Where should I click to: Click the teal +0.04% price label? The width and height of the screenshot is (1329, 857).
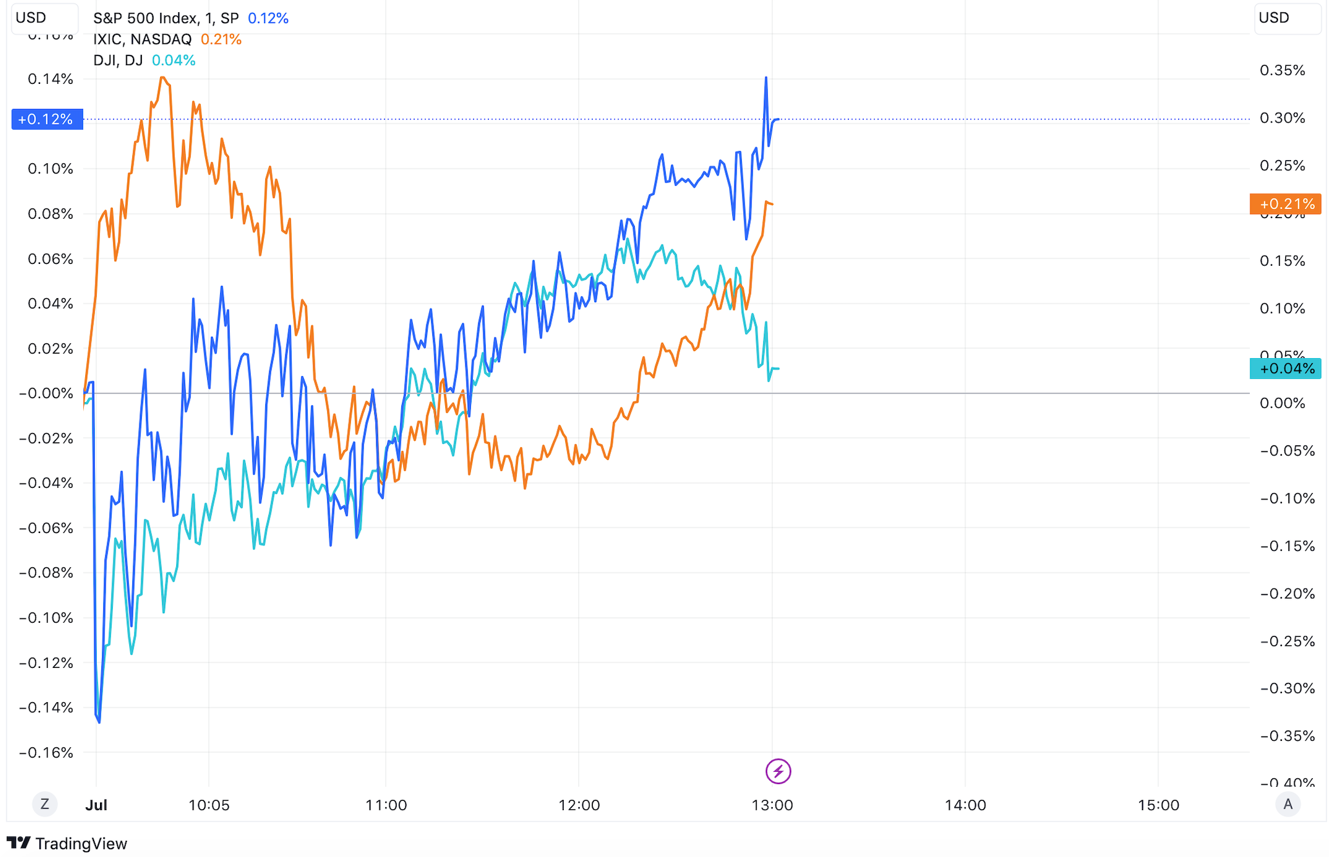click(1285, 368)
